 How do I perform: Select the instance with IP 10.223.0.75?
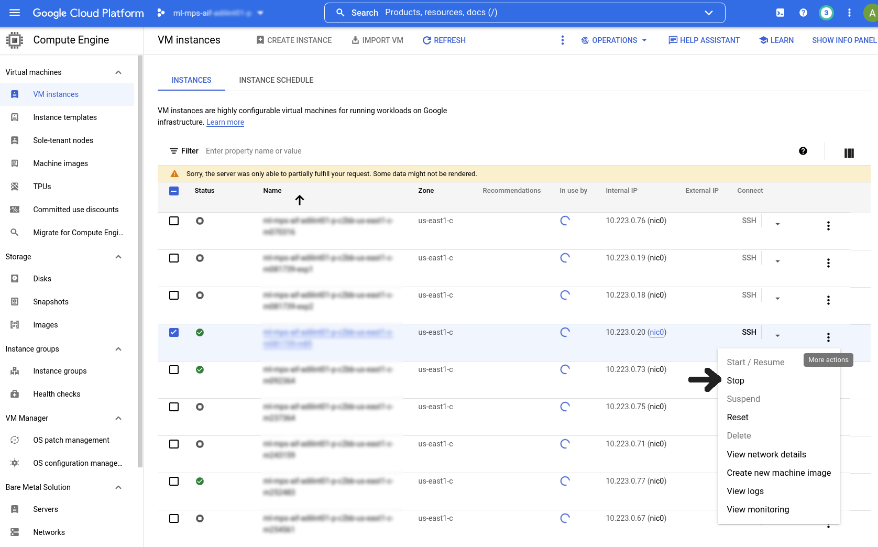click(x=174, y=407)
